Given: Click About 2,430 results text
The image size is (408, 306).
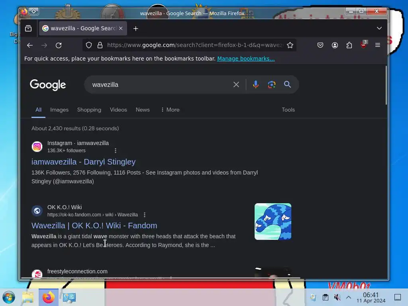Looking at the screenshot, I should pyautogui.click(x=75, y=129).
